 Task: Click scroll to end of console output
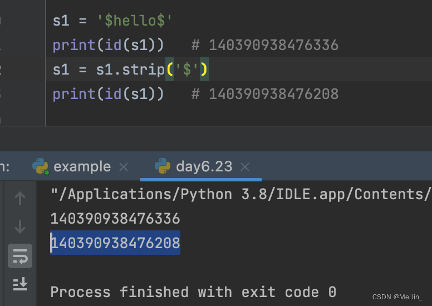(x=20, y=284)
